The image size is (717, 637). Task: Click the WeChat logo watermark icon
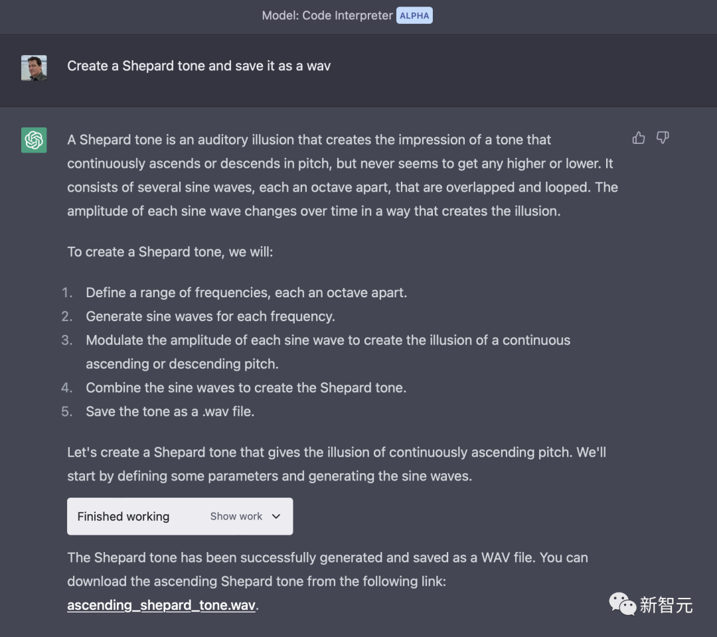tap(622, 604)
